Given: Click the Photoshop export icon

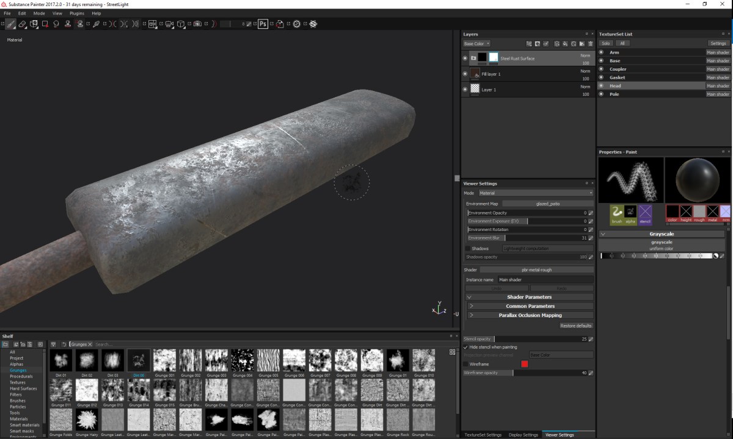Looking at the screenshot, I should tap(263, 24).
